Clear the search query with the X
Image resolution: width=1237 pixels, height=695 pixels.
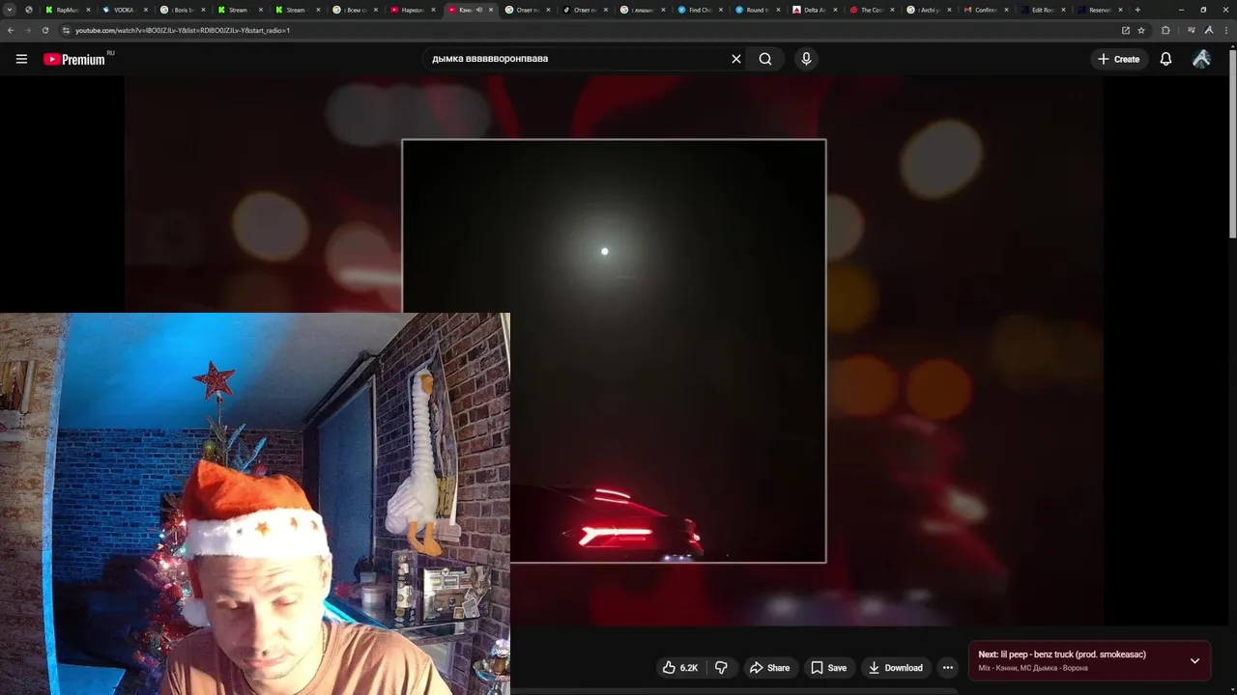[736, 59]
